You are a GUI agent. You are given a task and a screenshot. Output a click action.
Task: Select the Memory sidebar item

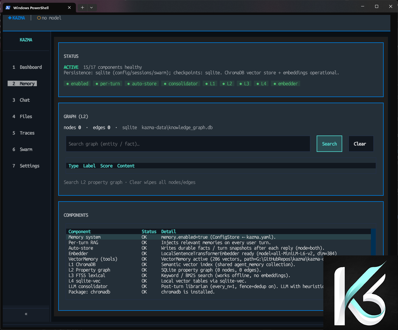pyautogui.click(x=22, y=84)
